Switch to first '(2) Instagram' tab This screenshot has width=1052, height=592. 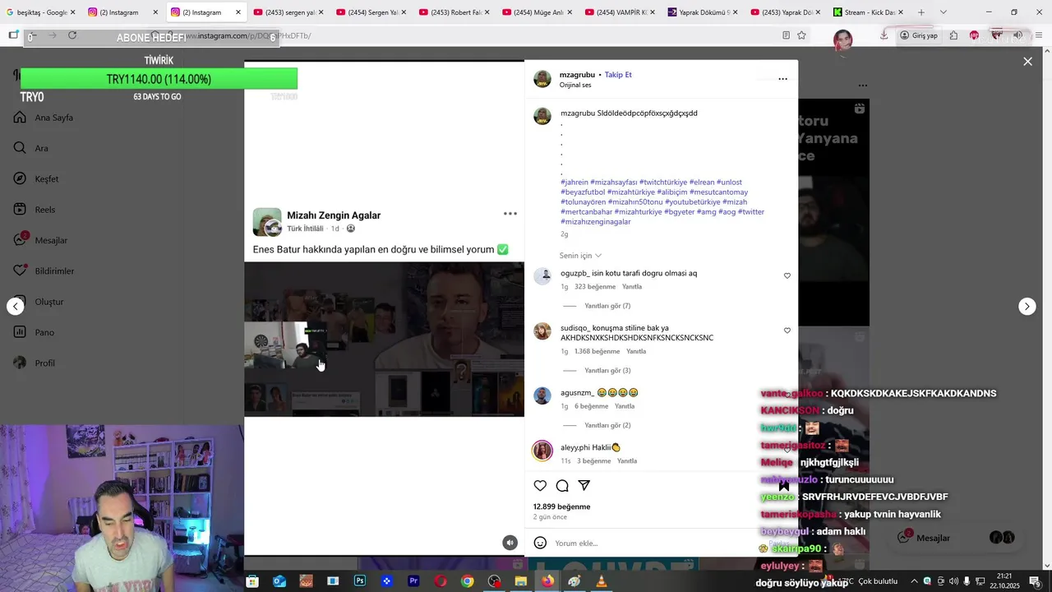tap(123, 12)
